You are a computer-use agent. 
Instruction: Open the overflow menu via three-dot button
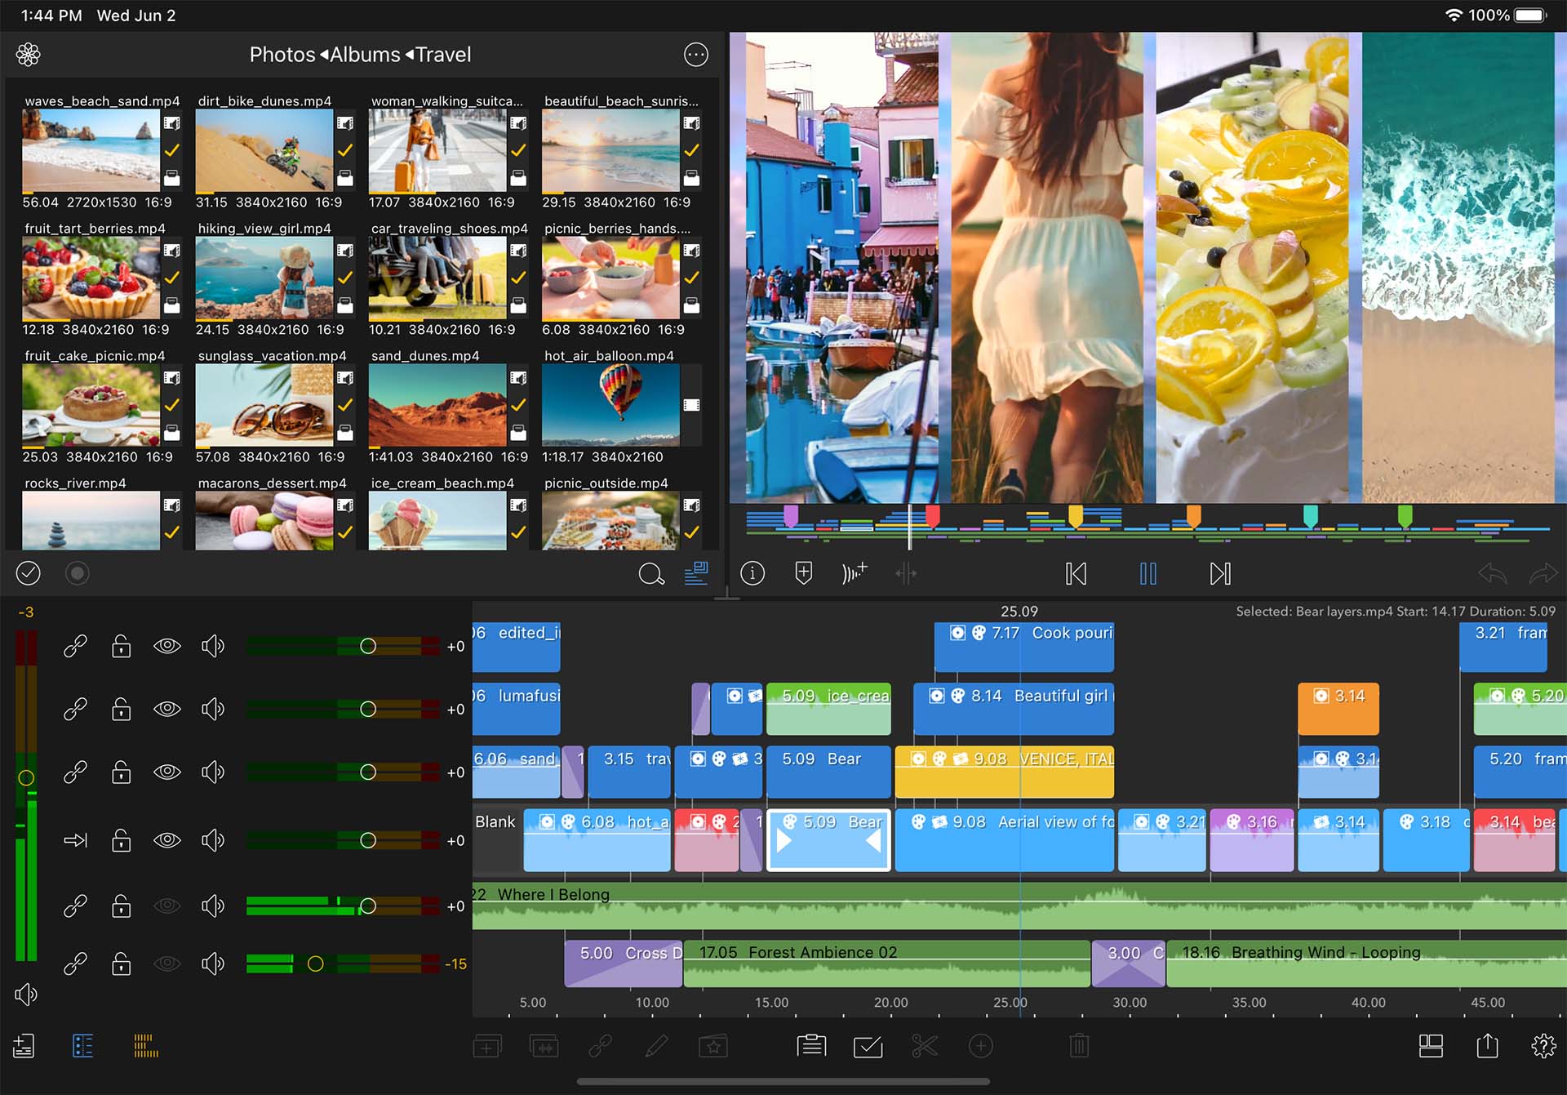(x=695, y=54)
